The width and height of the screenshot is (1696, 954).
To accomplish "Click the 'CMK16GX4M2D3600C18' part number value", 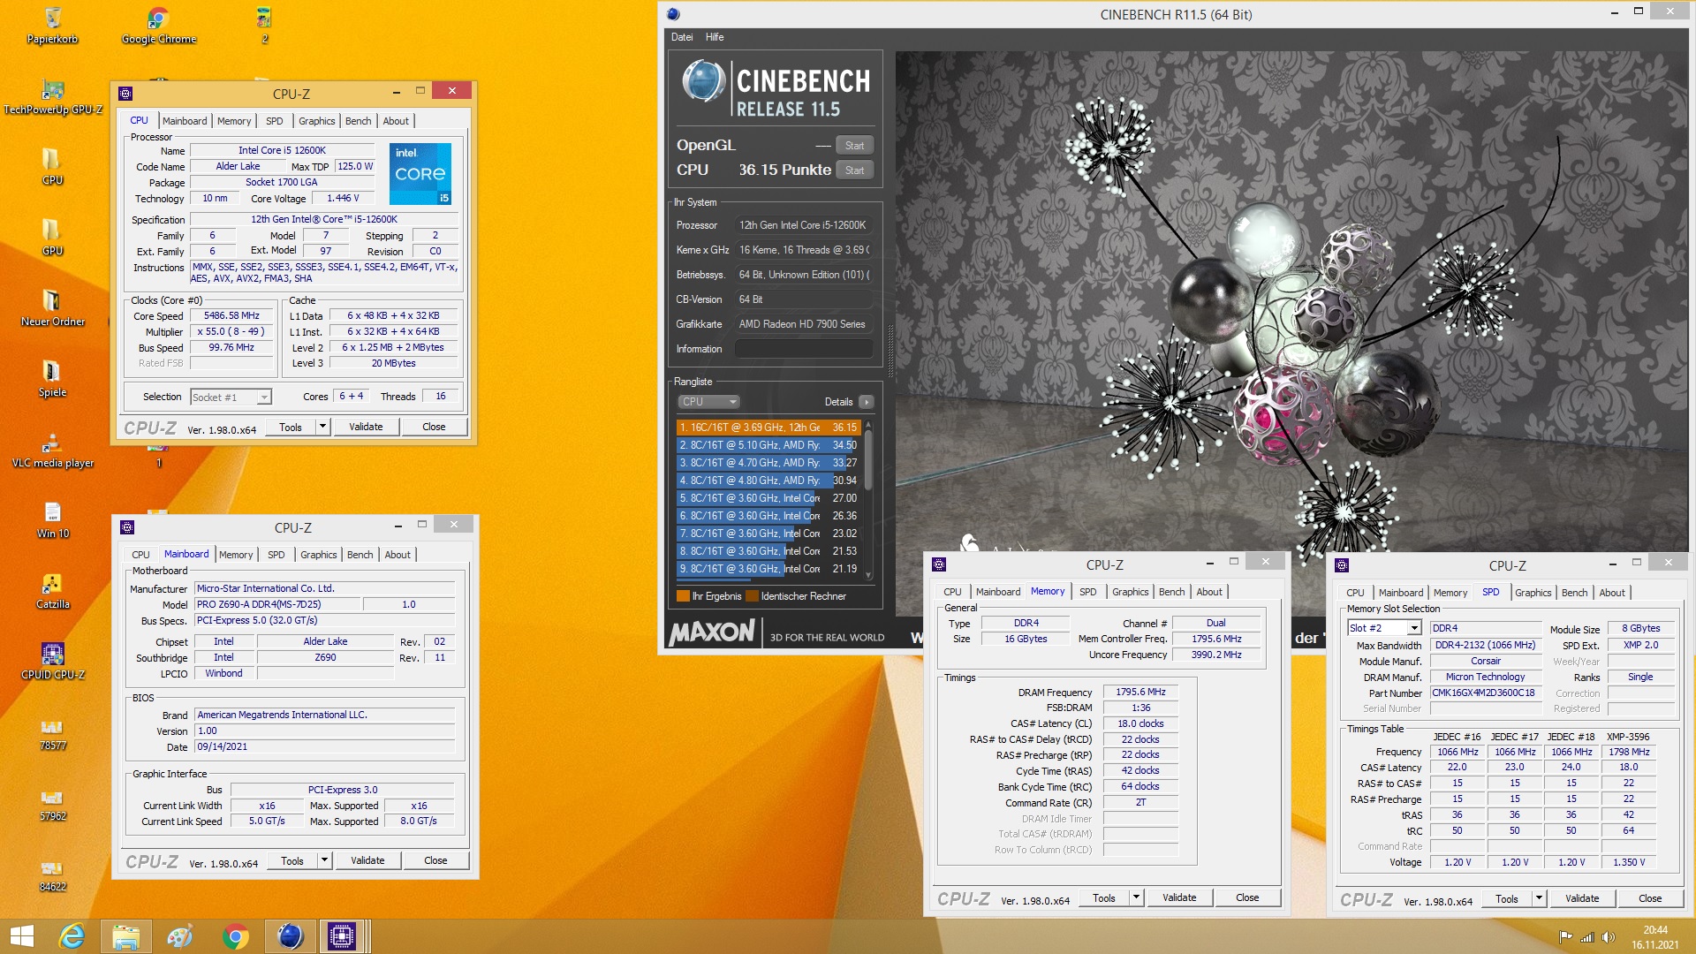I will [x=1484, y=693].
